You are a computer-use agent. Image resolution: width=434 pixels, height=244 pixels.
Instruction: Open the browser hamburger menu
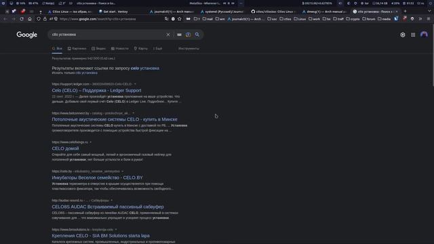(x=429, y=19)
